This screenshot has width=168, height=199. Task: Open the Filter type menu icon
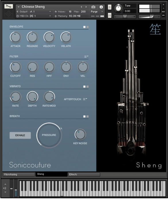pos(86,56)
